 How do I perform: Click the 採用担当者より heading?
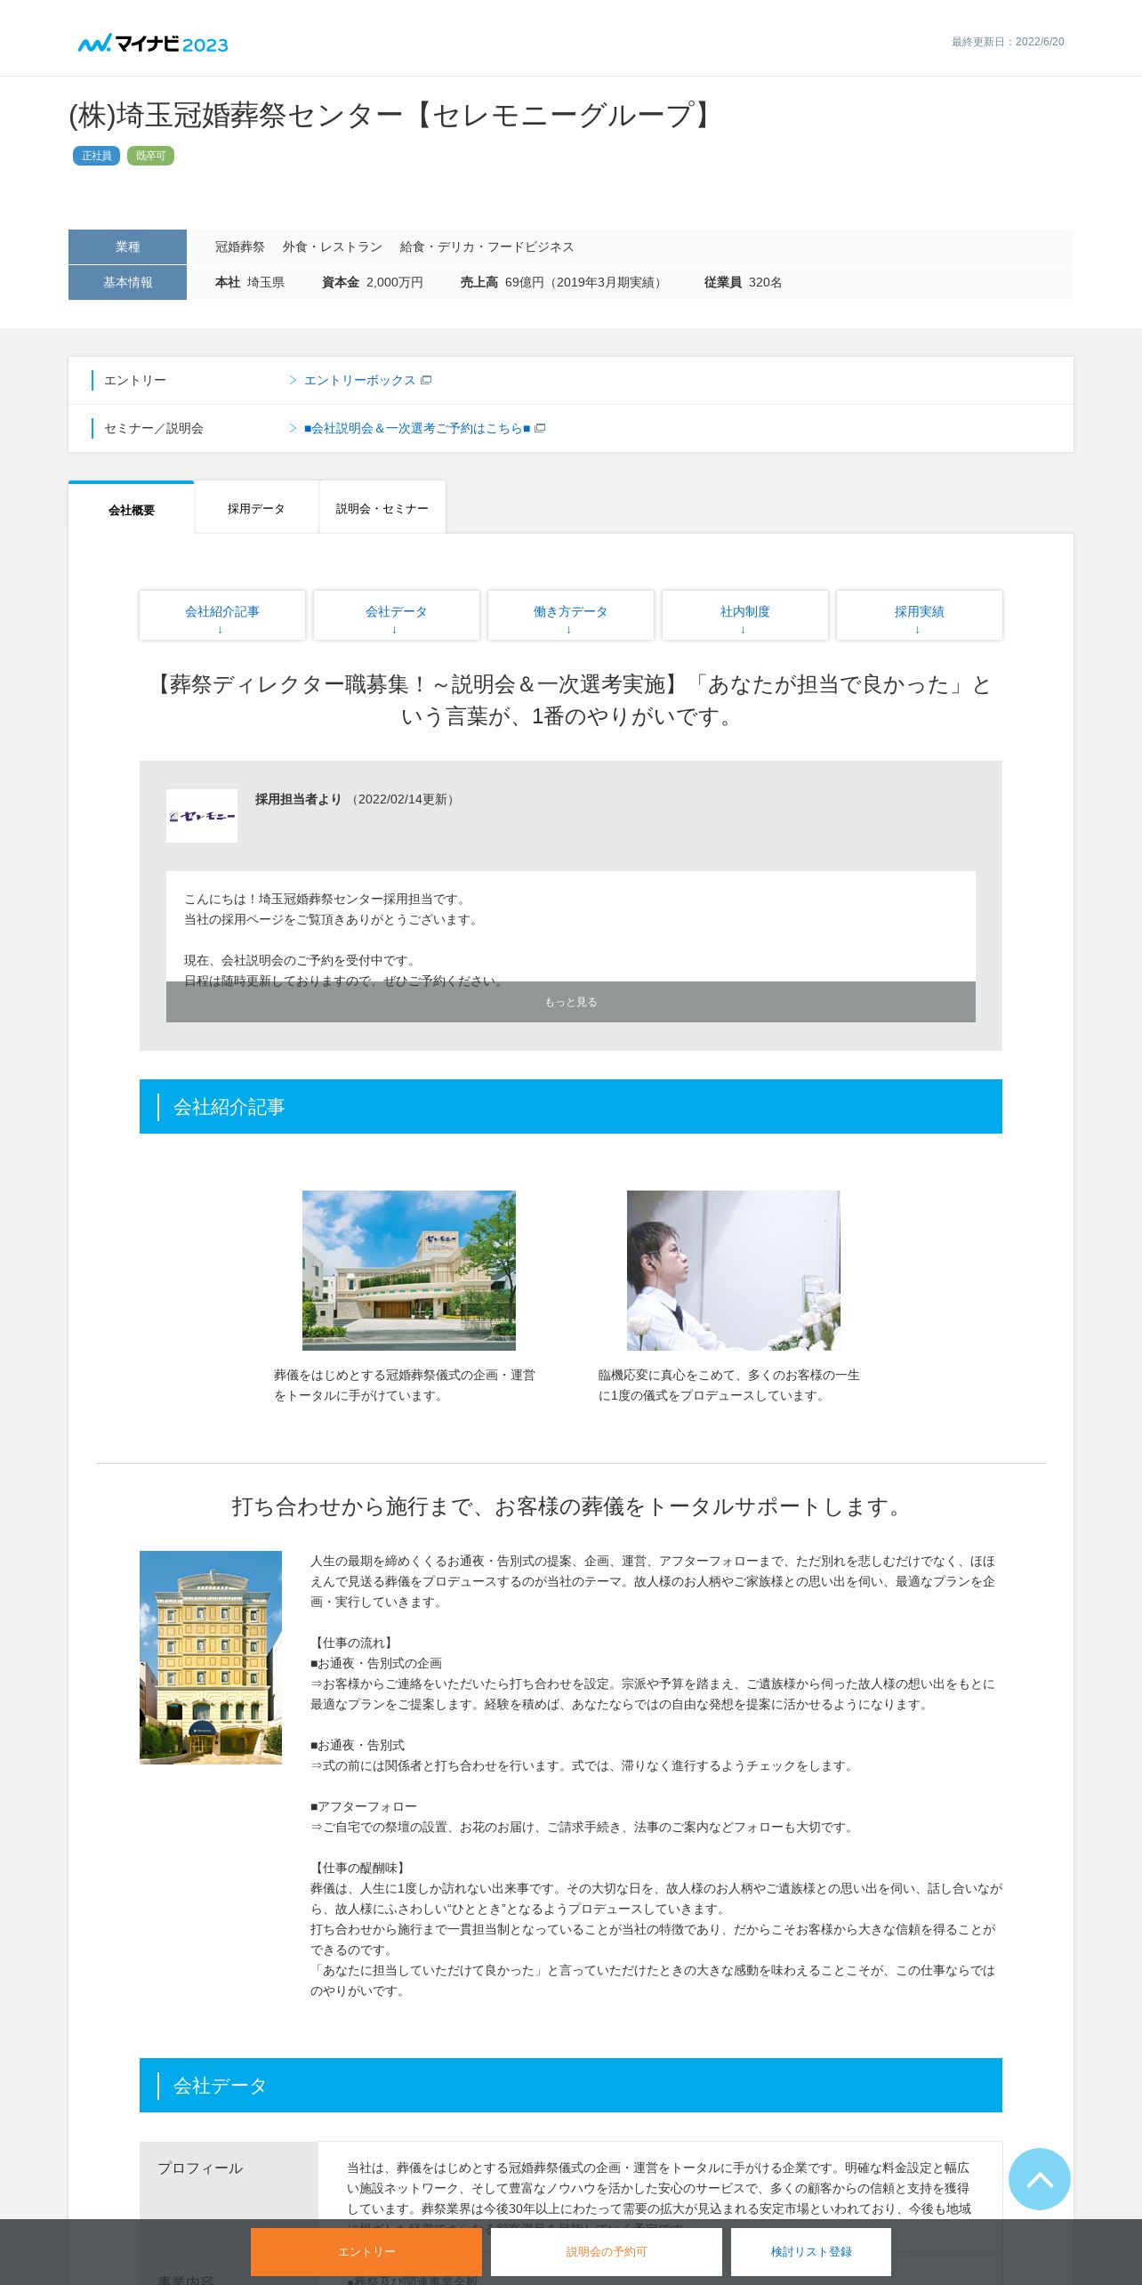pyautogui.click(x=299, y=799)
